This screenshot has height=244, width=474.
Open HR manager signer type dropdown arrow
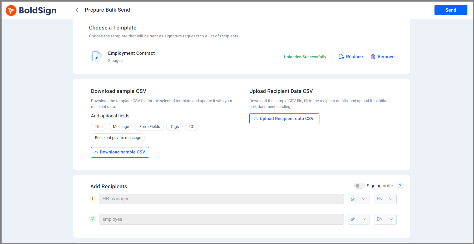click(x=364, y=199)
